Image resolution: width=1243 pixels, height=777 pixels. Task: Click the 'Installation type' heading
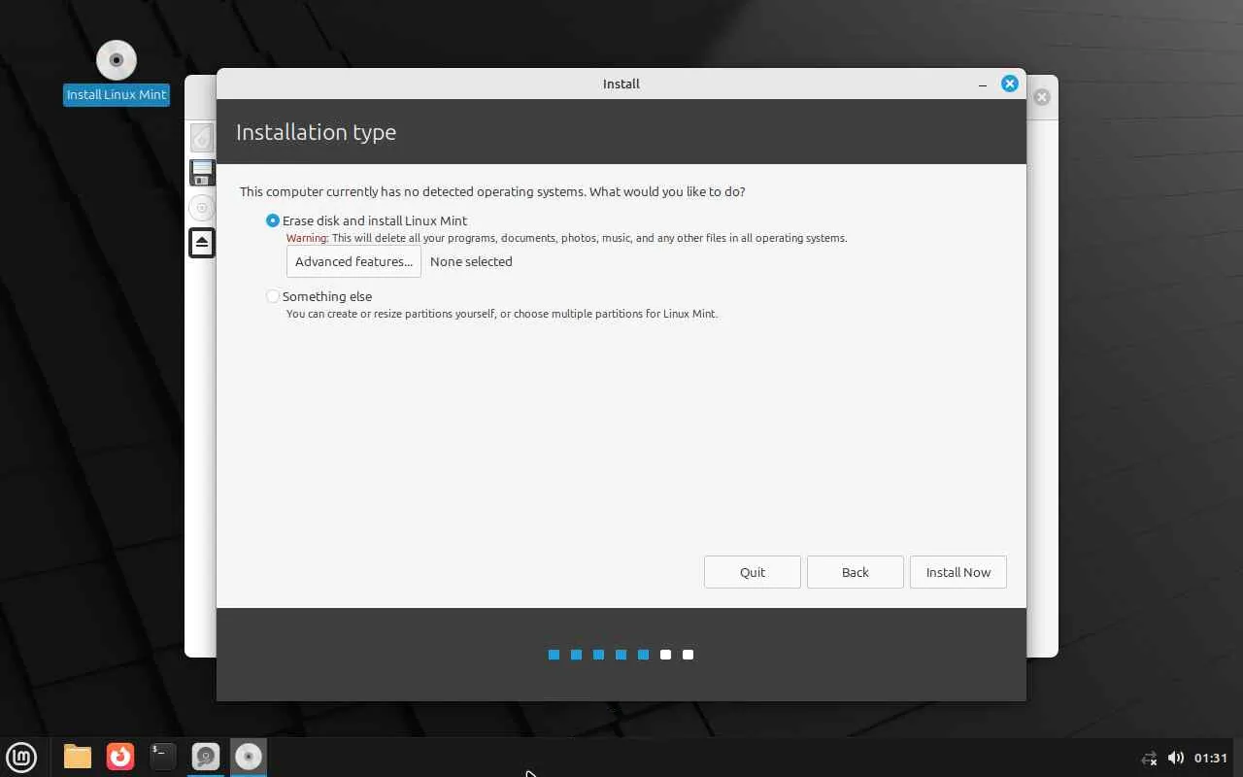click(x=316, y=132)
